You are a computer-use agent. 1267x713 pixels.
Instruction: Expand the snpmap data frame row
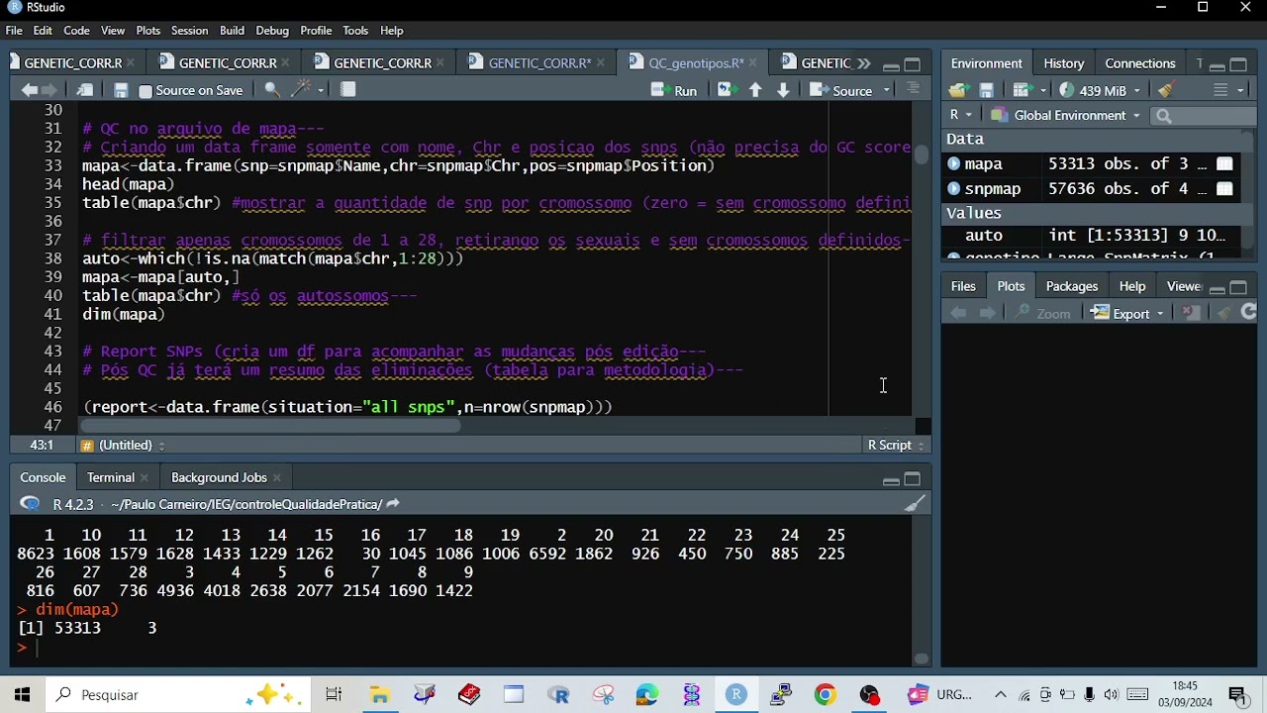pos(954,189)
